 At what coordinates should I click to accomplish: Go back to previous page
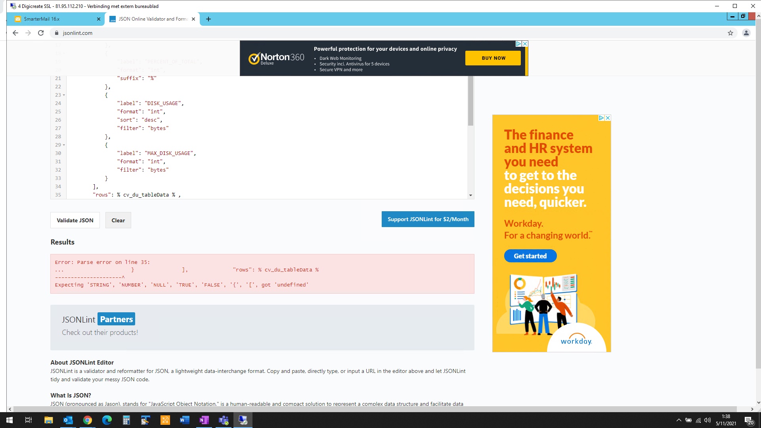pyautogui.click(x=15, y=33)
